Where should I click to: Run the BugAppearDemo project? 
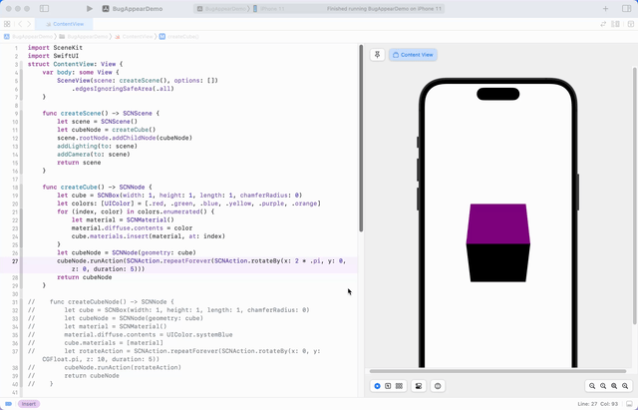(90, 9)
